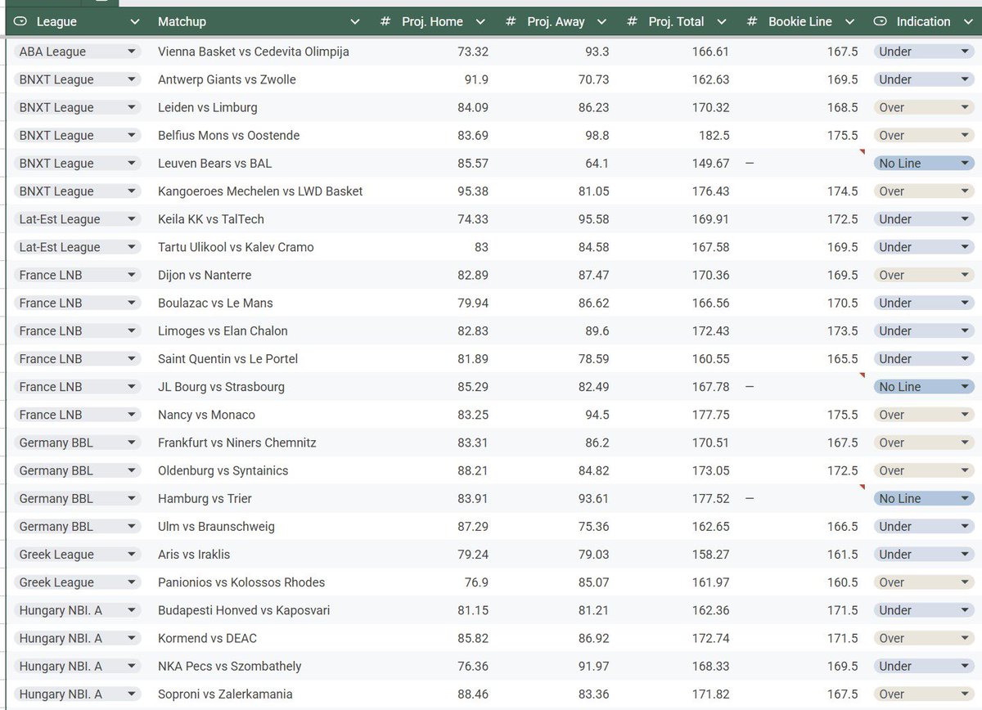Select the Proj. Total value 158.27
Viewport: 982px width, 710px height.
710,554
